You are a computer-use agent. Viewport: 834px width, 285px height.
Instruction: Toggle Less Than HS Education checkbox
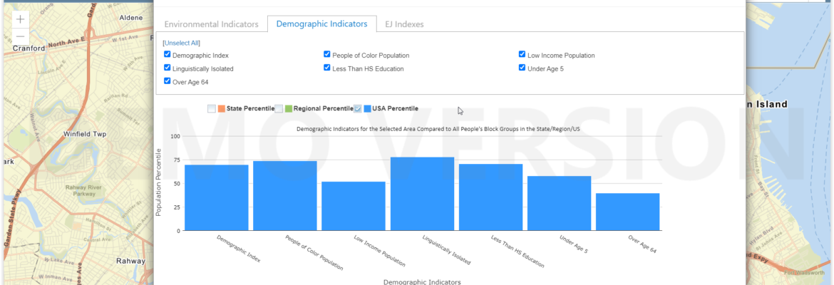coord(327,68)
